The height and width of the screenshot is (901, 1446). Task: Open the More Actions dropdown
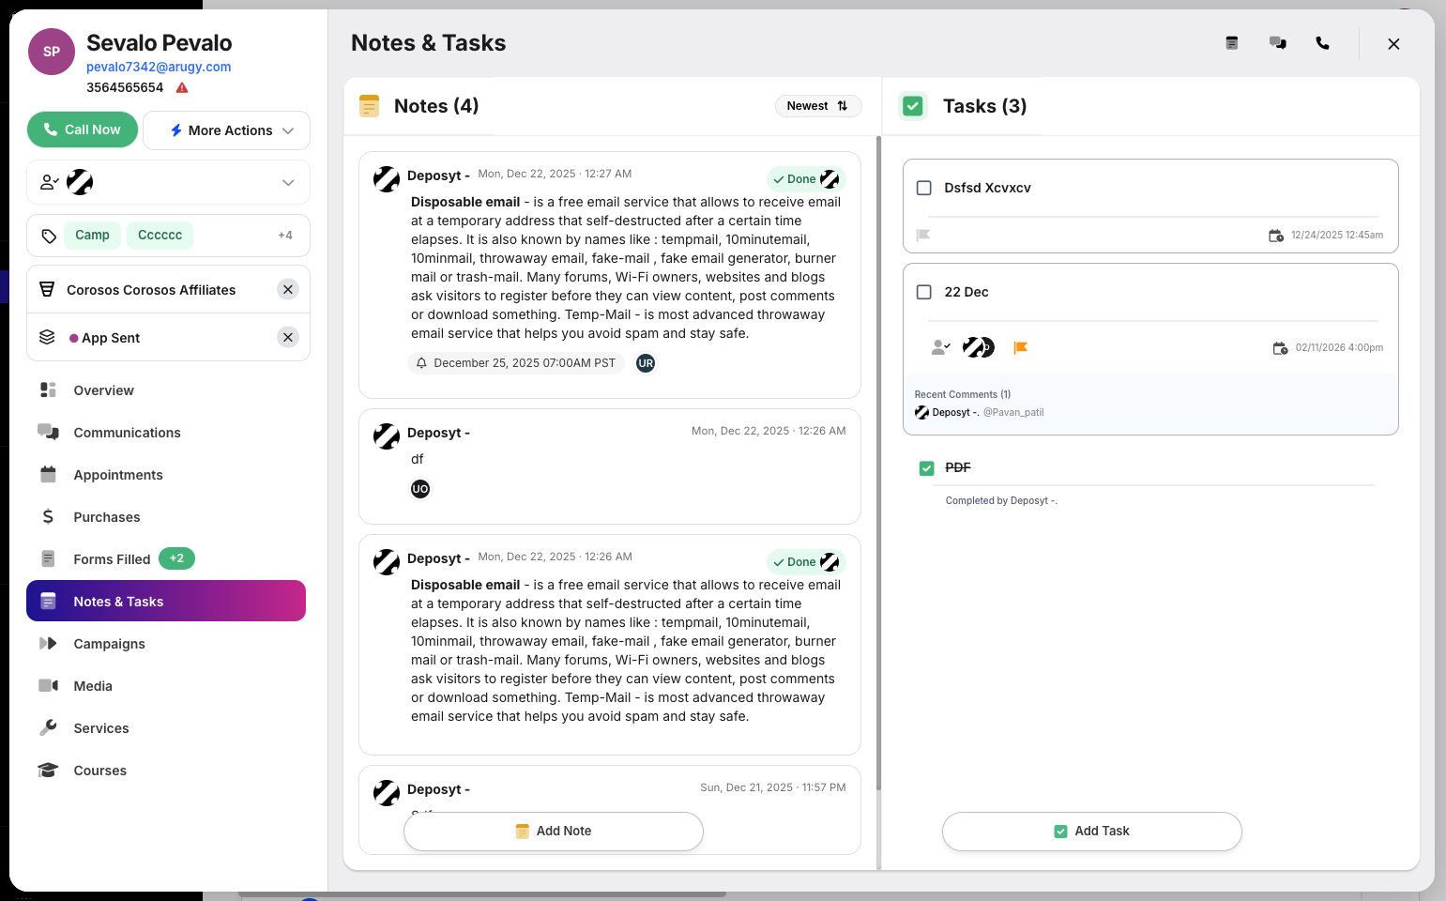tap(226, 130)
